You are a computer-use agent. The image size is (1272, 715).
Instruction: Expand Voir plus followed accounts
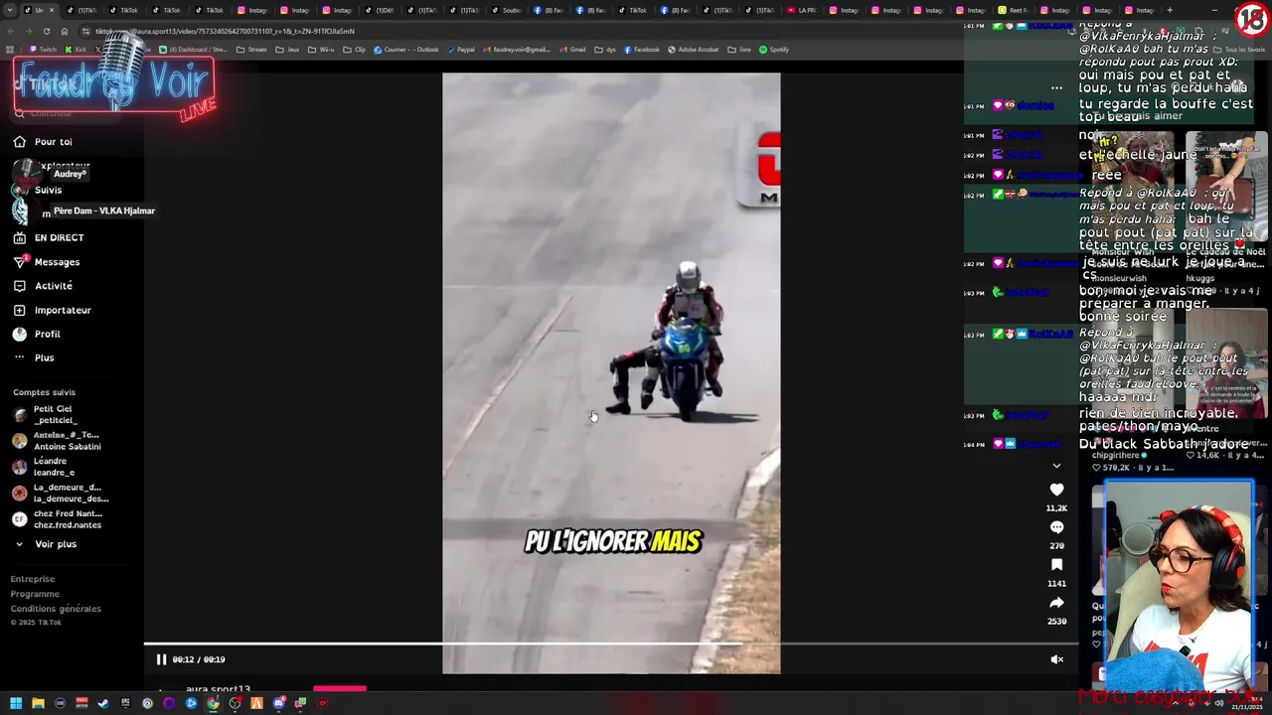(x=46, y=544)
